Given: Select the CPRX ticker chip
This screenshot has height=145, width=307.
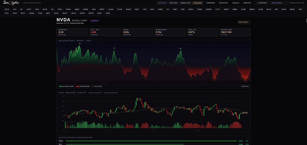Looking at the screenshot, I should pyautogui.click(x=199, y=9).
